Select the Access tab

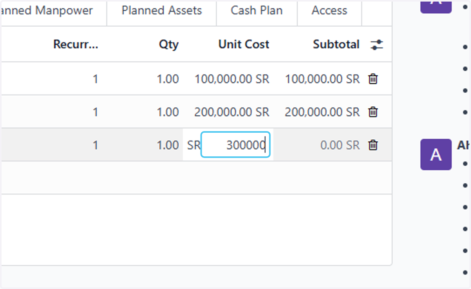point(329,11)
